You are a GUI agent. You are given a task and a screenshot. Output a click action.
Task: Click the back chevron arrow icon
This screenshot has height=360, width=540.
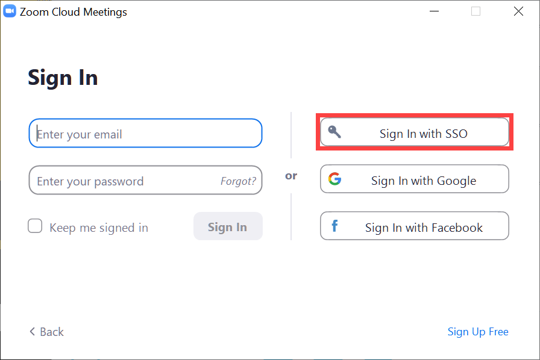(x=32, y=332)
